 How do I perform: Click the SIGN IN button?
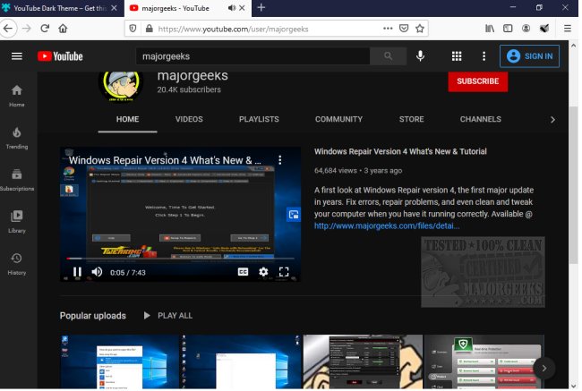529,56
